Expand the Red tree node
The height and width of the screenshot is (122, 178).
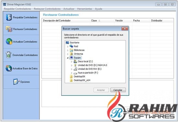click(68, 46)
